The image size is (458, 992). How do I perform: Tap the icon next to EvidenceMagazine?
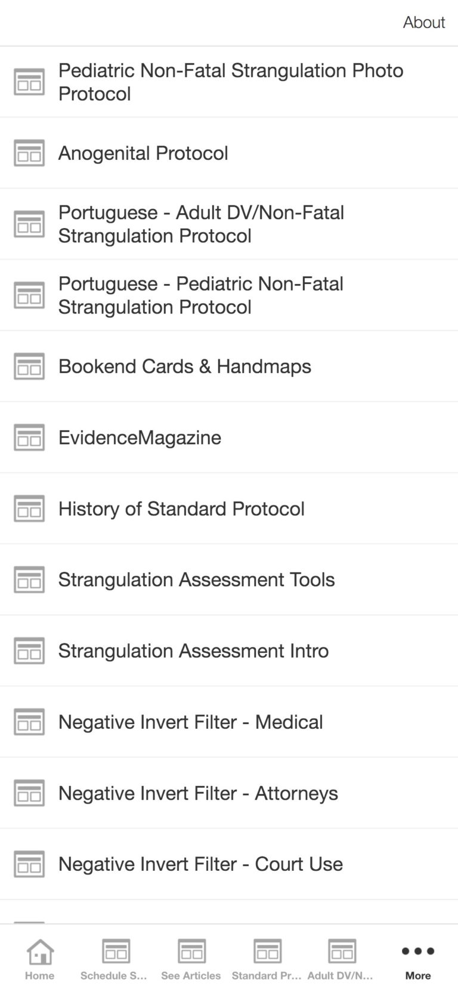(x=29, y=438)
